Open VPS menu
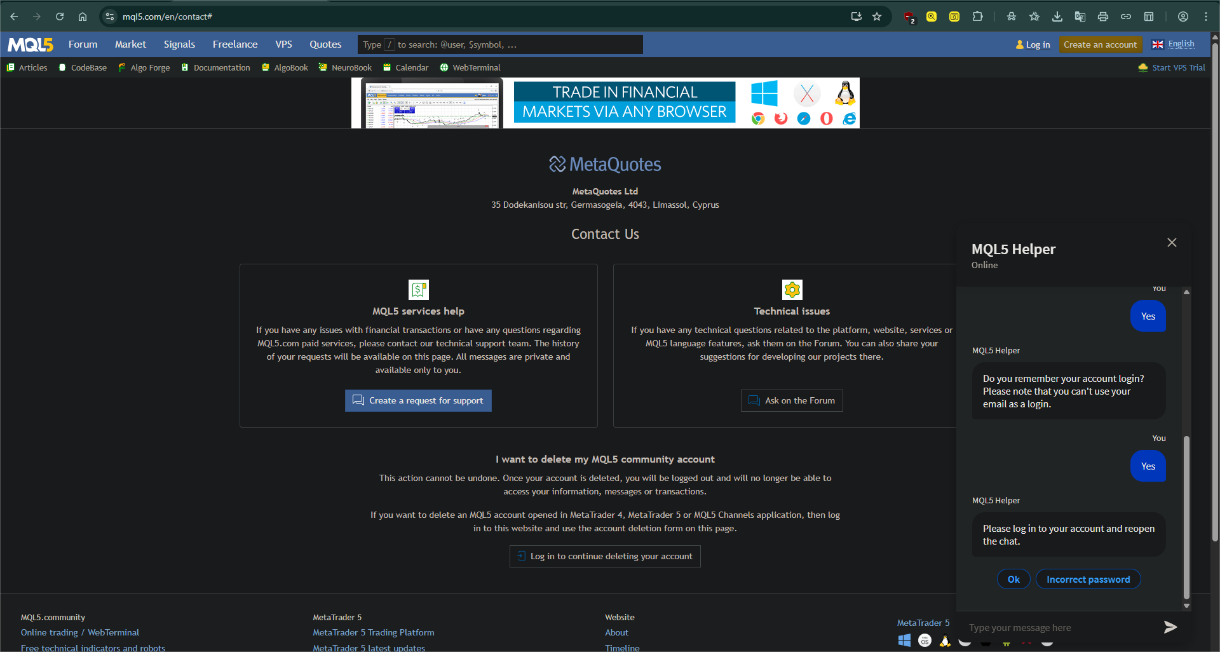The image size is (1220, 652). [284, 44]
